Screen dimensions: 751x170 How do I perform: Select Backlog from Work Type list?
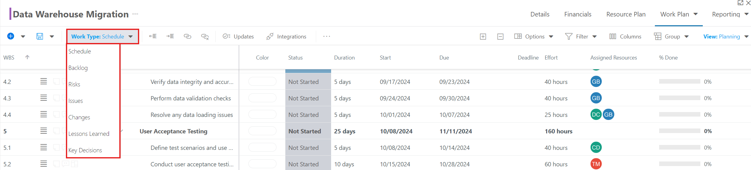pyautogui.click(x=78, y=68)
